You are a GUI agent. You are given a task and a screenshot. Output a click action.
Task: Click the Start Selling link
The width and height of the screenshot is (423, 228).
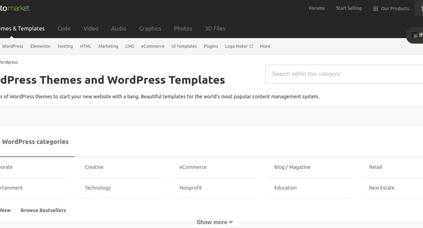[349, 8]
